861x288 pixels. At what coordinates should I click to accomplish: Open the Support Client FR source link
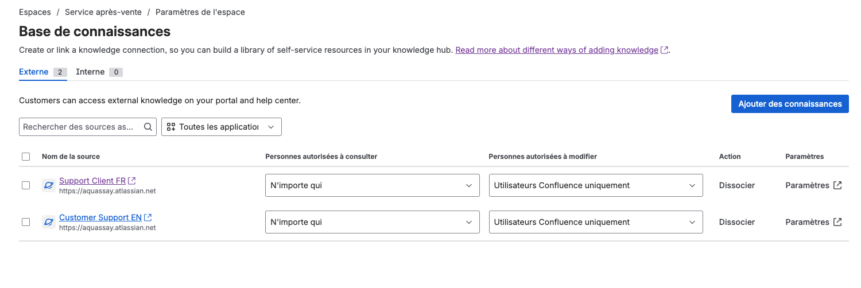92,181
